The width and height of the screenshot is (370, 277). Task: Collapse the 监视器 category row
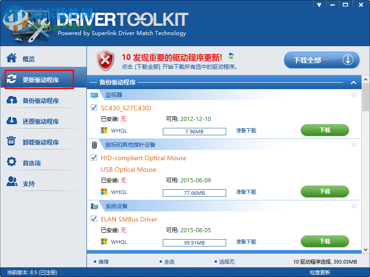(354, 95)
